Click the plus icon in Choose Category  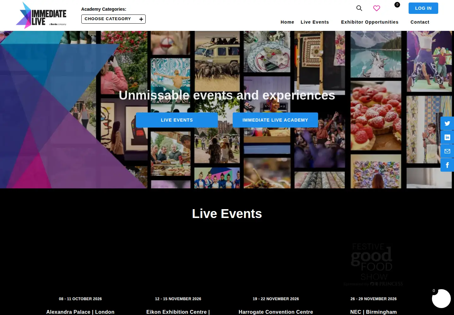[x=141, y=19]
